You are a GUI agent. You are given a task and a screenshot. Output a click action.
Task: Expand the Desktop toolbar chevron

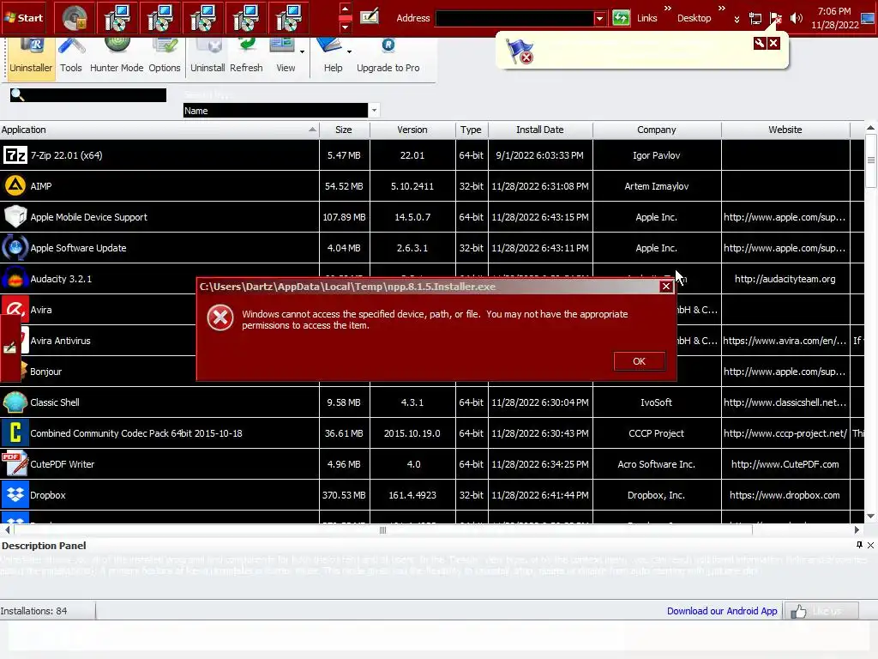pos(722,8)
